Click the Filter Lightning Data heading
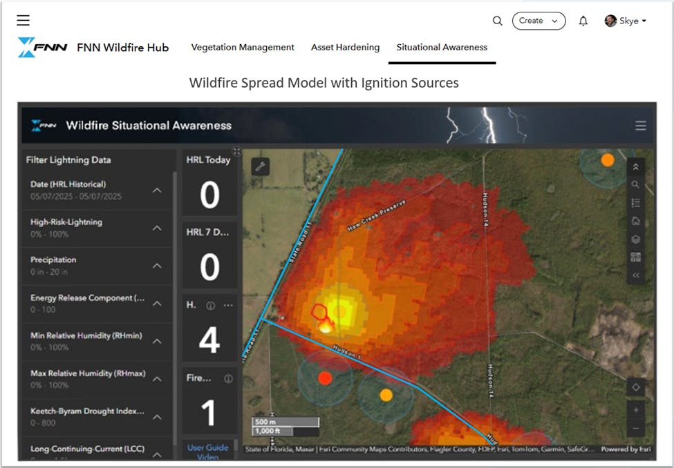The width and height of the screenshot is (674, 468). tap(68, 160)
